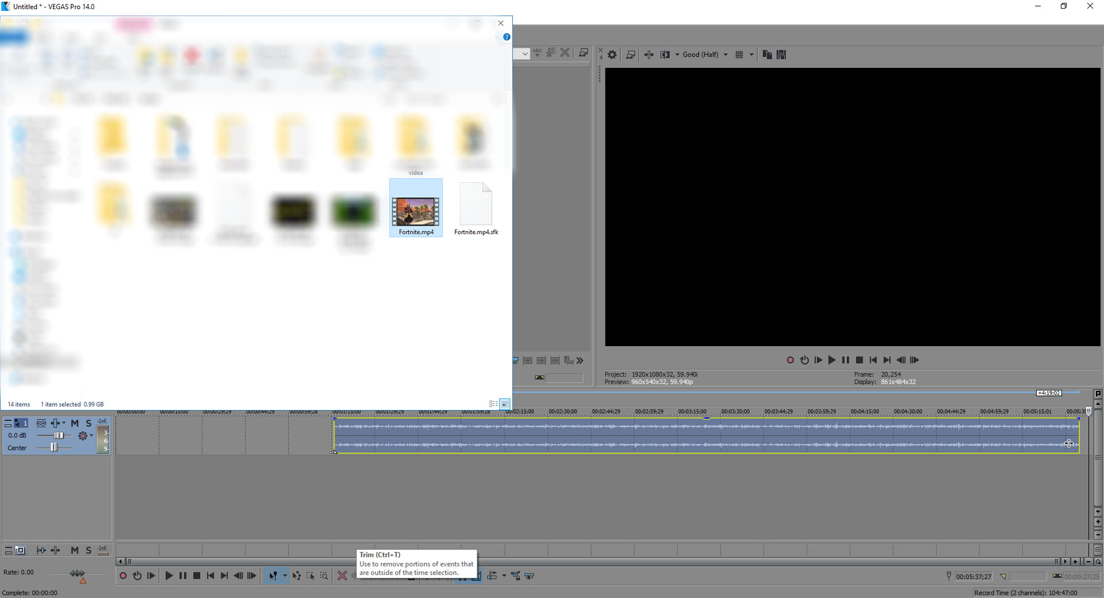Click timeline Record button
Viewport: 1104px width, 598px height.
[x=123, y=576]
